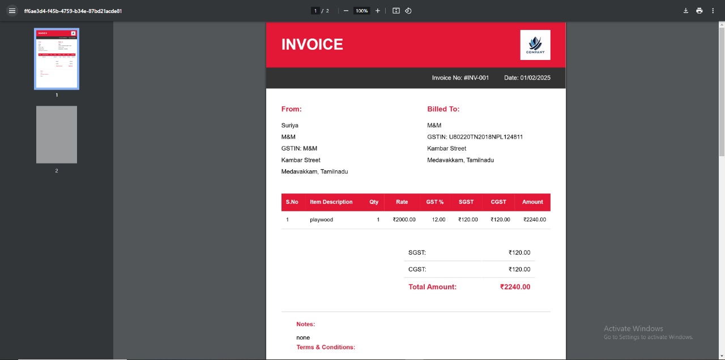Click the 'CGST:' summary label

click(x=417, y=269)
